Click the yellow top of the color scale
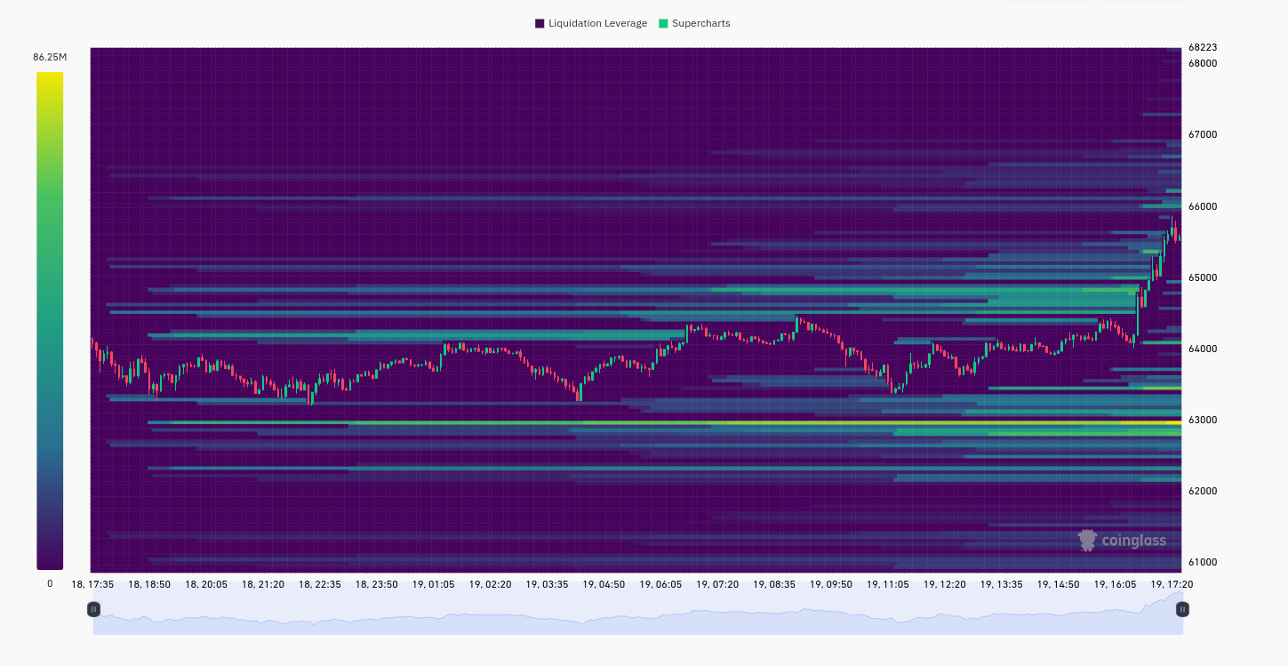The image size is (1288, 666). click(50, 78)
